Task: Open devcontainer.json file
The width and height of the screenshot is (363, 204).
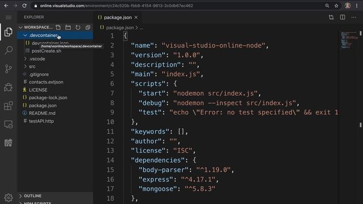Action: coord(50,43)
